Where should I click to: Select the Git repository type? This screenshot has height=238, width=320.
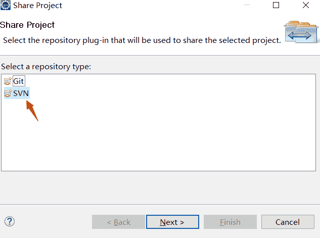[x=19, y=81]
